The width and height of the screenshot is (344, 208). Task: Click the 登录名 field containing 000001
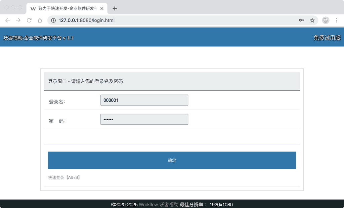point(144,100)
